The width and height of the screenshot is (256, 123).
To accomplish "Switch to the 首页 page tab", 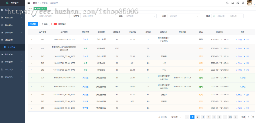I will 30,9.
